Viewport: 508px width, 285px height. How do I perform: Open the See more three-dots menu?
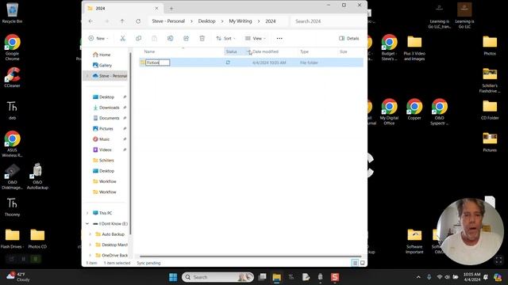click(279, 39)
